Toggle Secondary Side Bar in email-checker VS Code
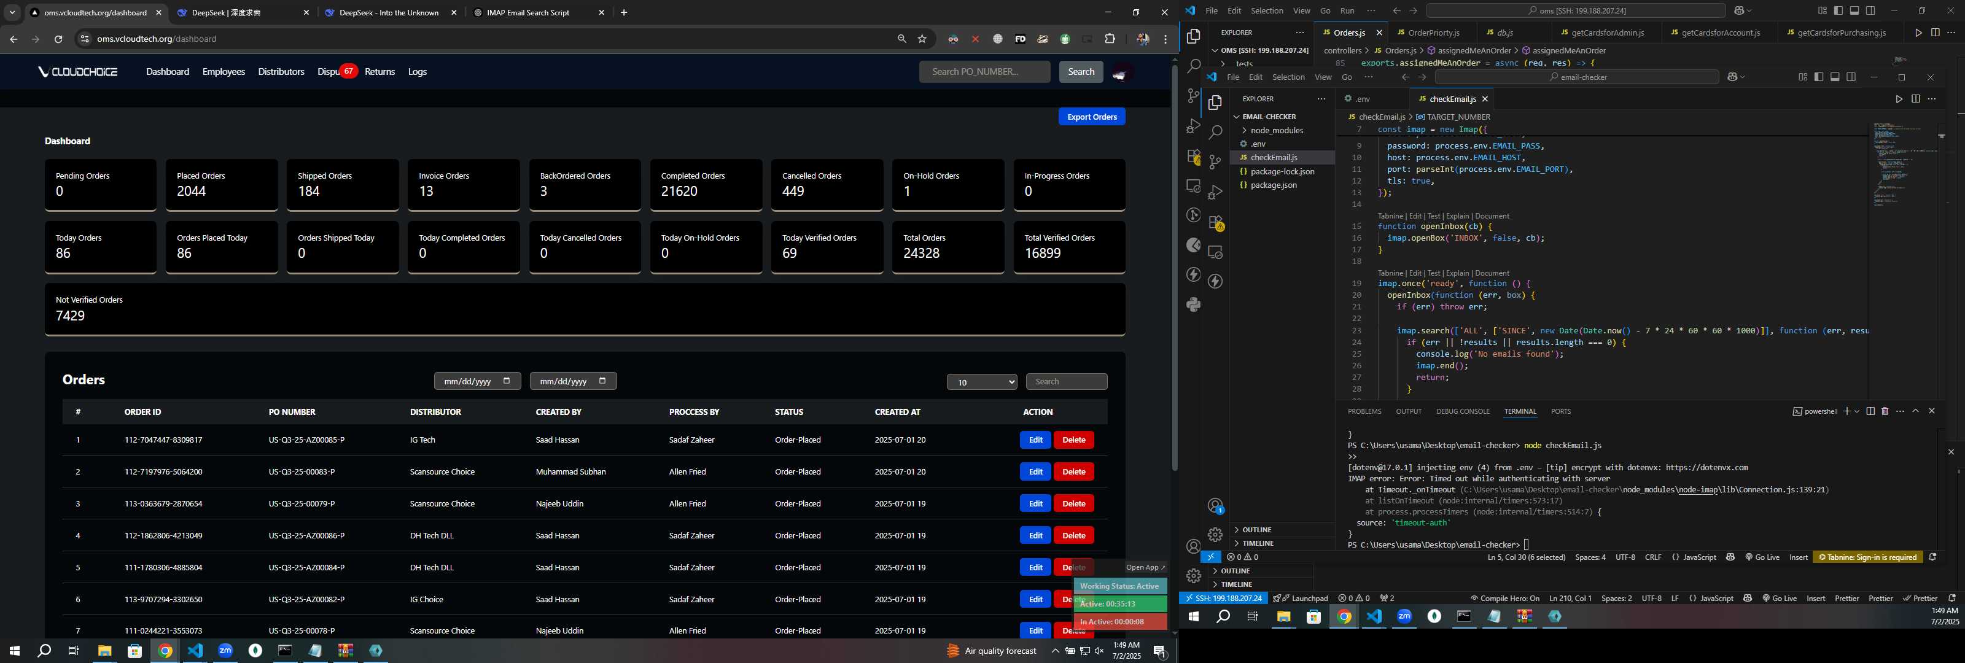 (1851, 77)
